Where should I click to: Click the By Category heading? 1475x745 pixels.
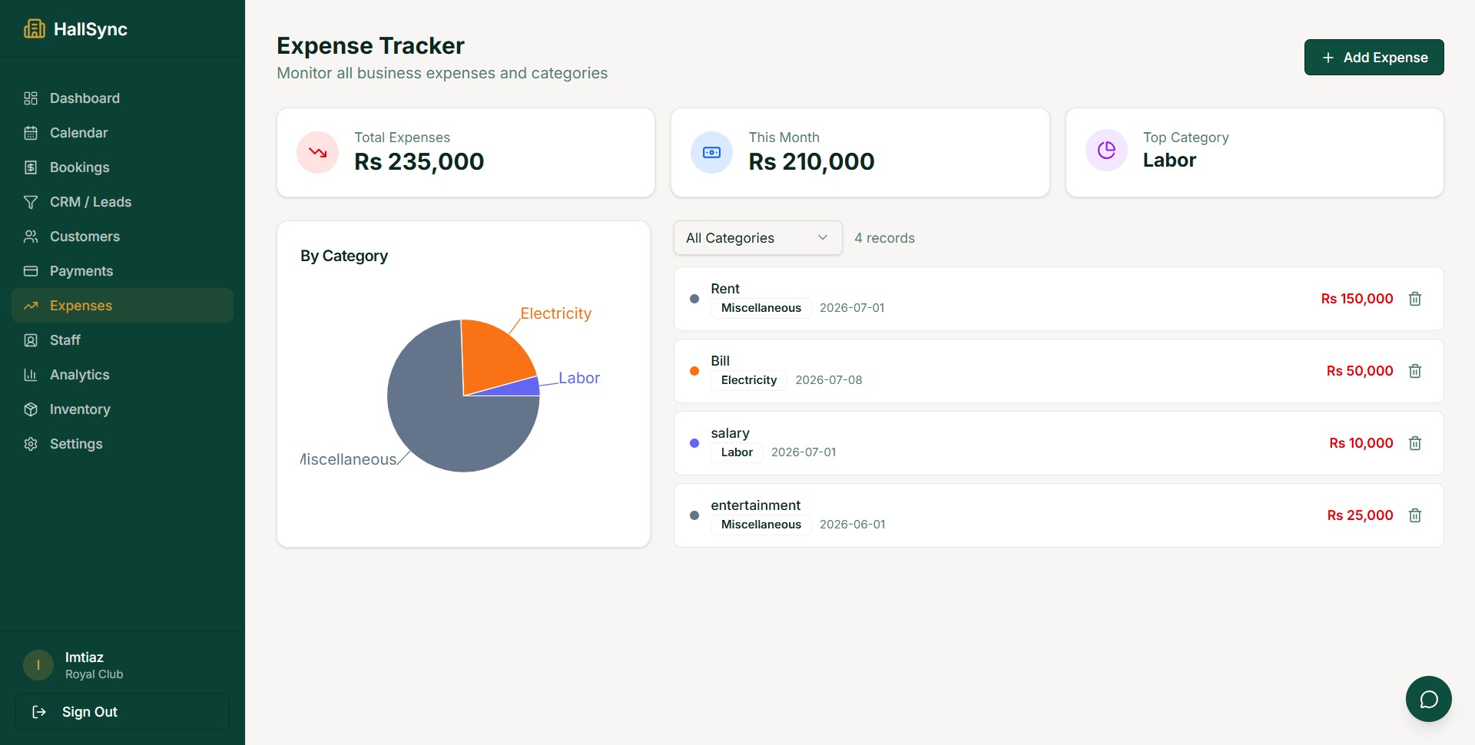[x=343, y=256]
